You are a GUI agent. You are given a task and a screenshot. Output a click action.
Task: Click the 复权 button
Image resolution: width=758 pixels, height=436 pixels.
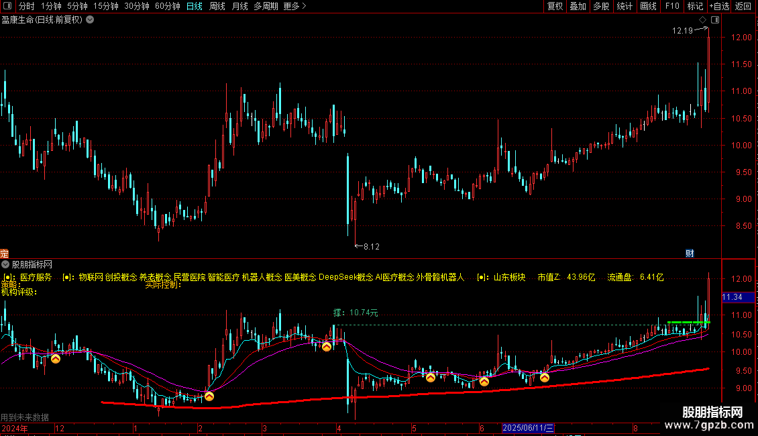tap(555, 6)
